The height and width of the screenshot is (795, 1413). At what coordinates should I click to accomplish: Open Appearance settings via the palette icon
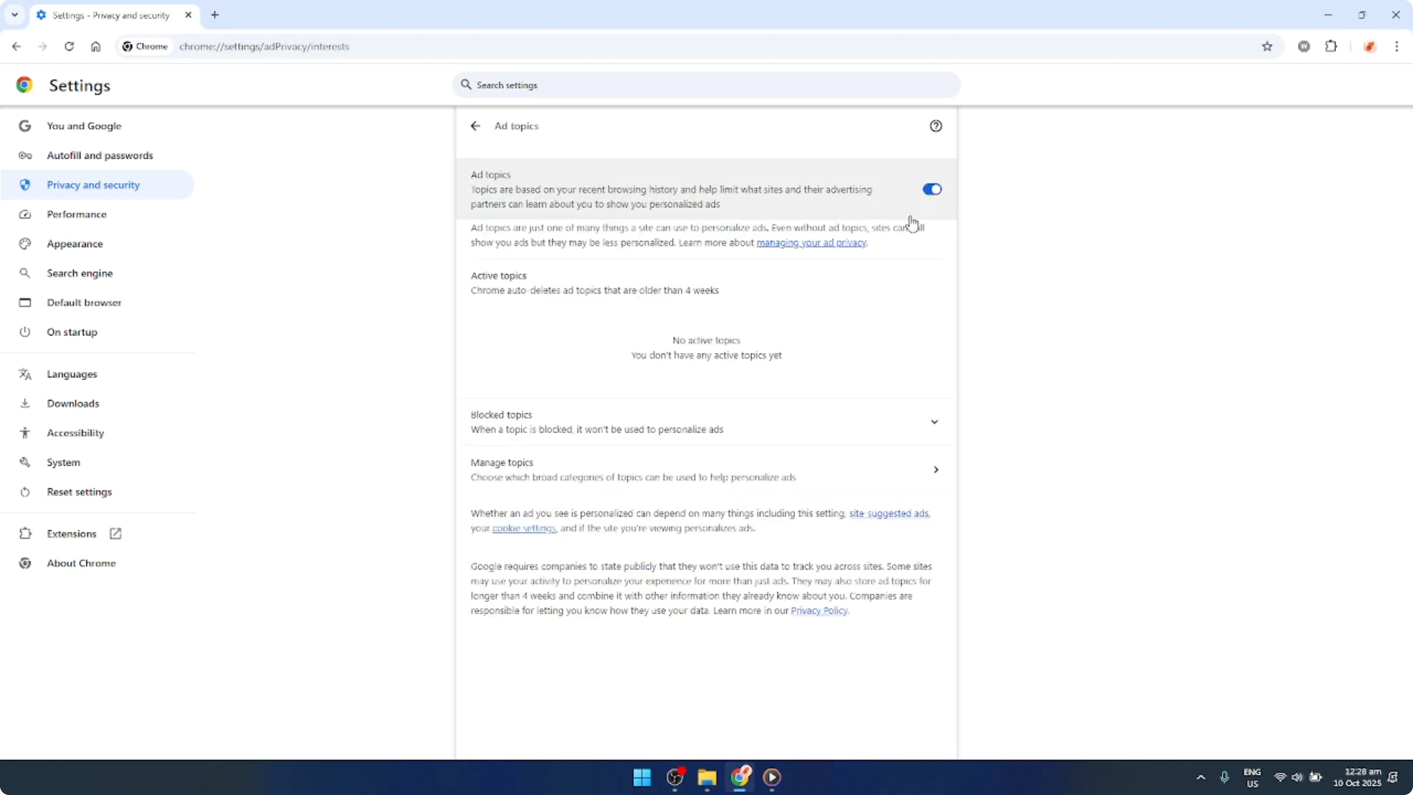point(25,243)
